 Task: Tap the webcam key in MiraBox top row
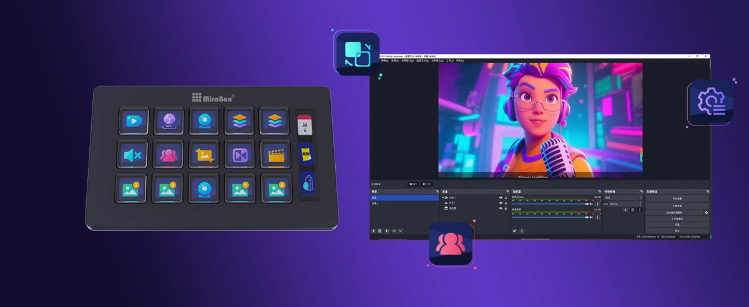coord(204,120)
